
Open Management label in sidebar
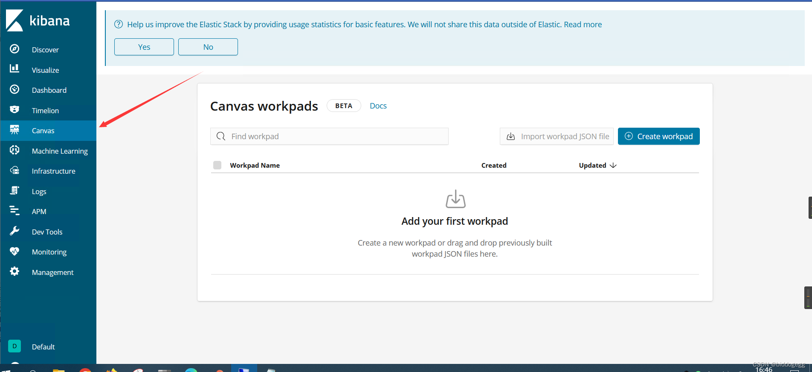[x=52, y=272]
